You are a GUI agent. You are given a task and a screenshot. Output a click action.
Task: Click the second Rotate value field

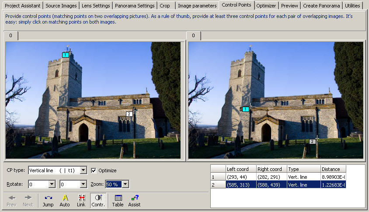(x=70, y=184)
